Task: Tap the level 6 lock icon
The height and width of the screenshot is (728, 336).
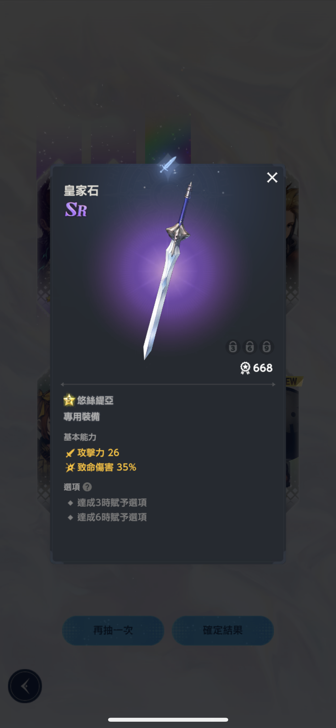Action: tap(250, 347)
